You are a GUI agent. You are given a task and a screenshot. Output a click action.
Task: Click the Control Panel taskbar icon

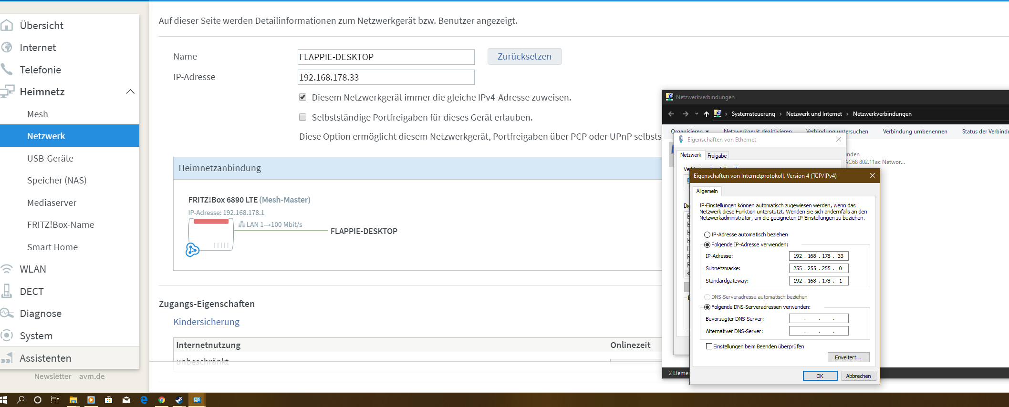point(197,400)
